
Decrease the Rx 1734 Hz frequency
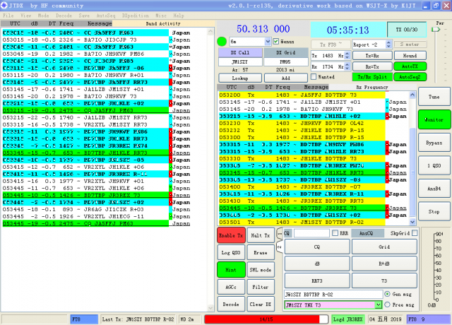(x=347, y=69)
